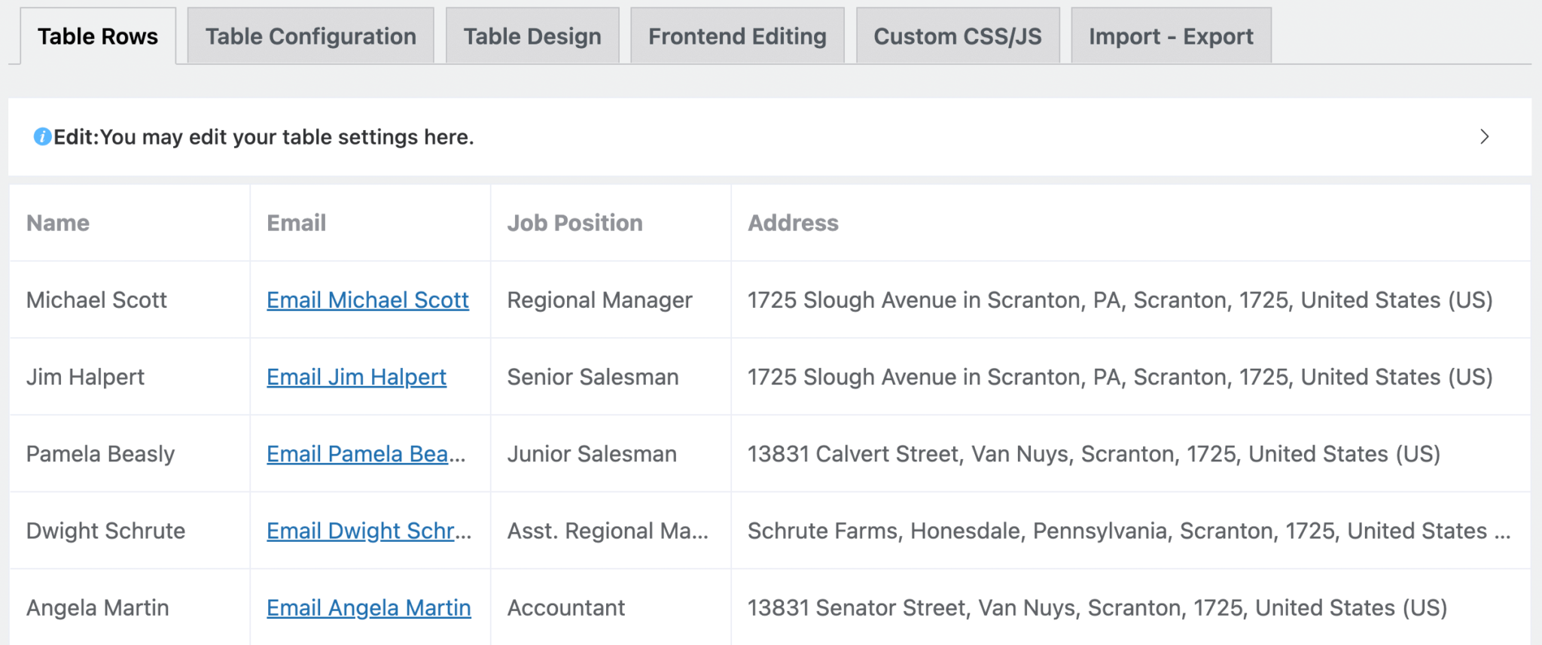Click Dwight Schrute's name cell

tap(105, 531)
